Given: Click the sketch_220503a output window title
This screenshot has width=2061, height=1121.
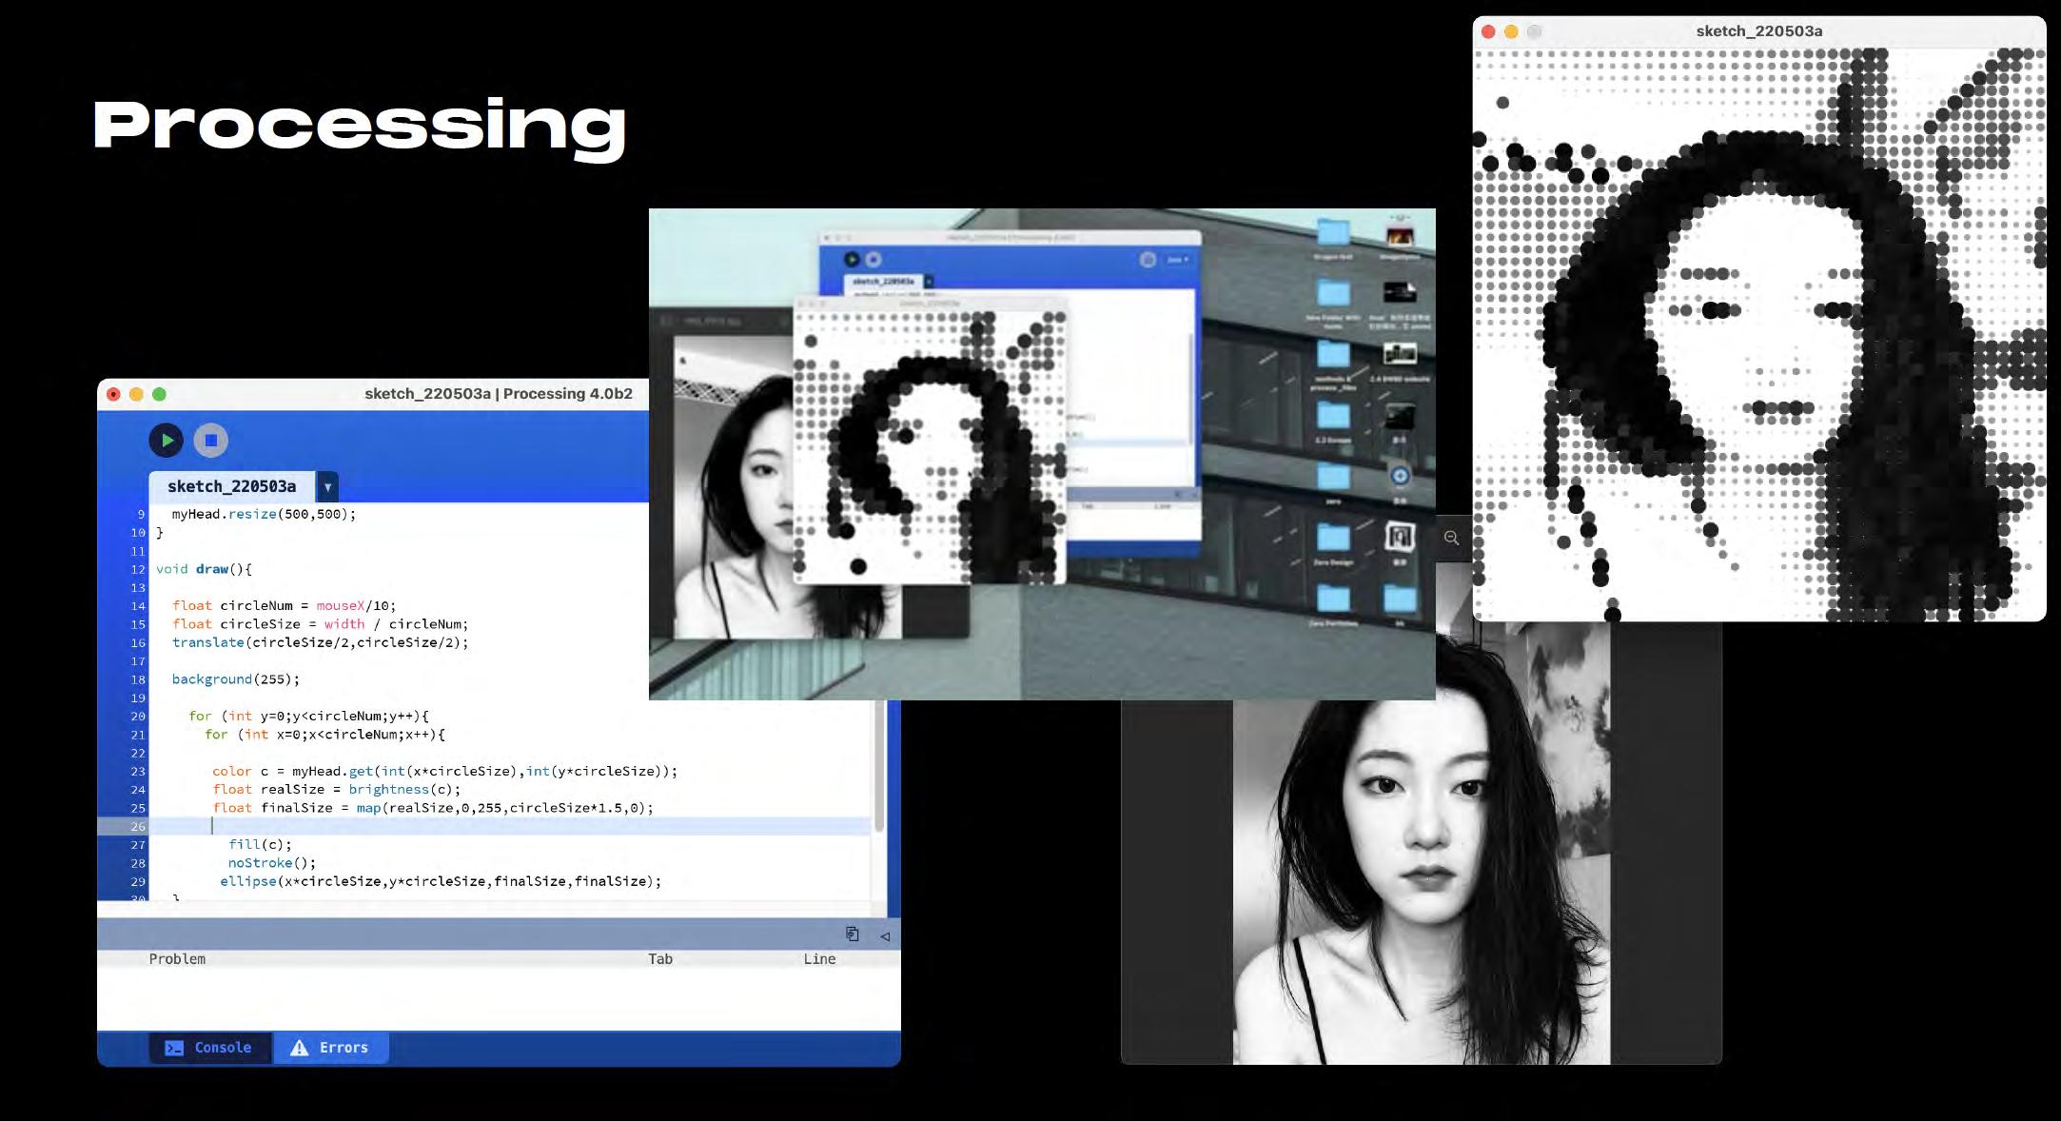Looking at the screenshot, I should coord(1758,31).
